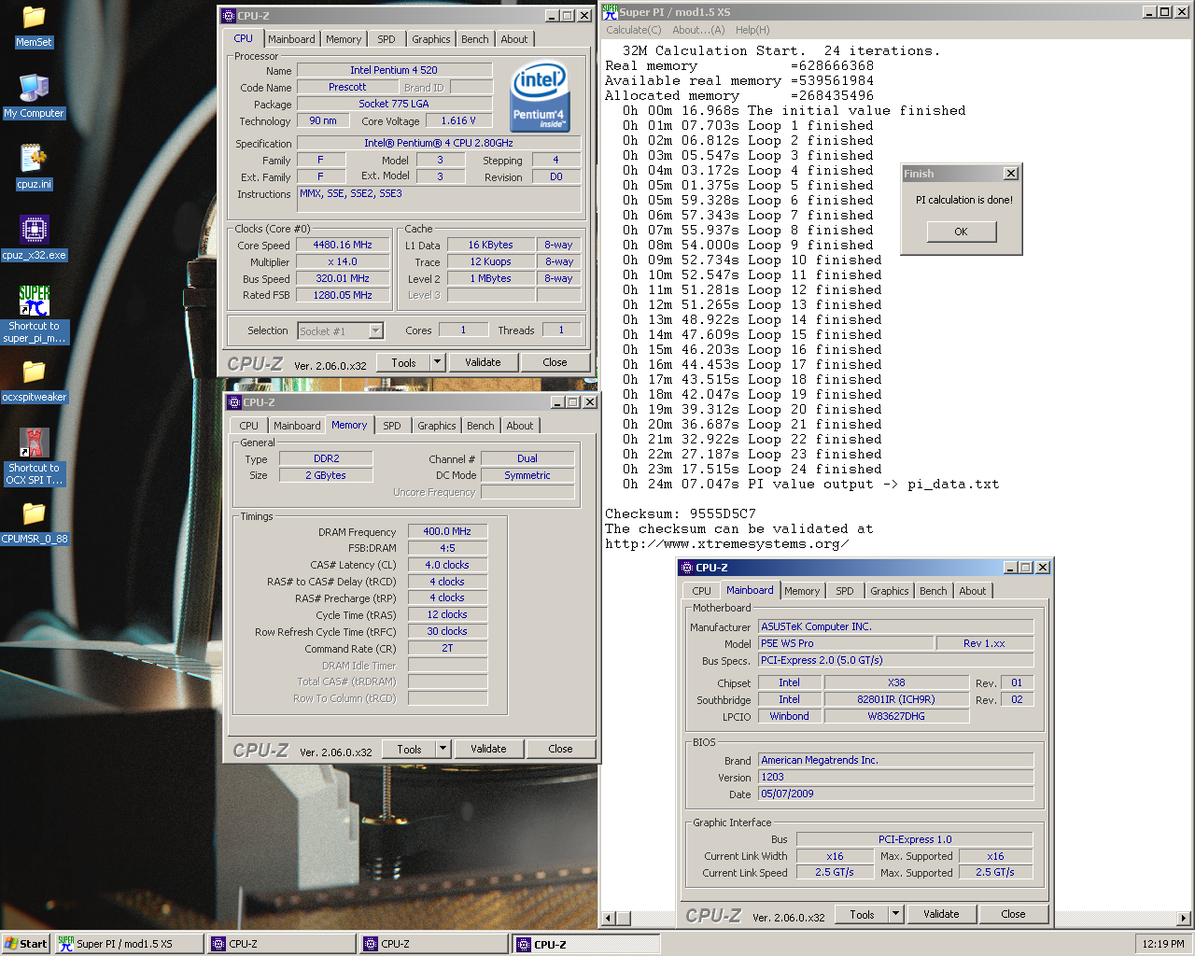Click Southbridge 82801IR (ICH9R) field
1195x956 pixels.
[x=896, y=699]
